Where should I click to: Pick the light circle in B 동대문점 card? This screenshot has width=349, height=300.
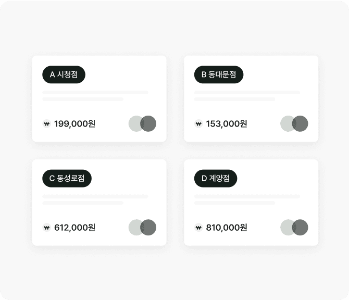pos(286,123)
